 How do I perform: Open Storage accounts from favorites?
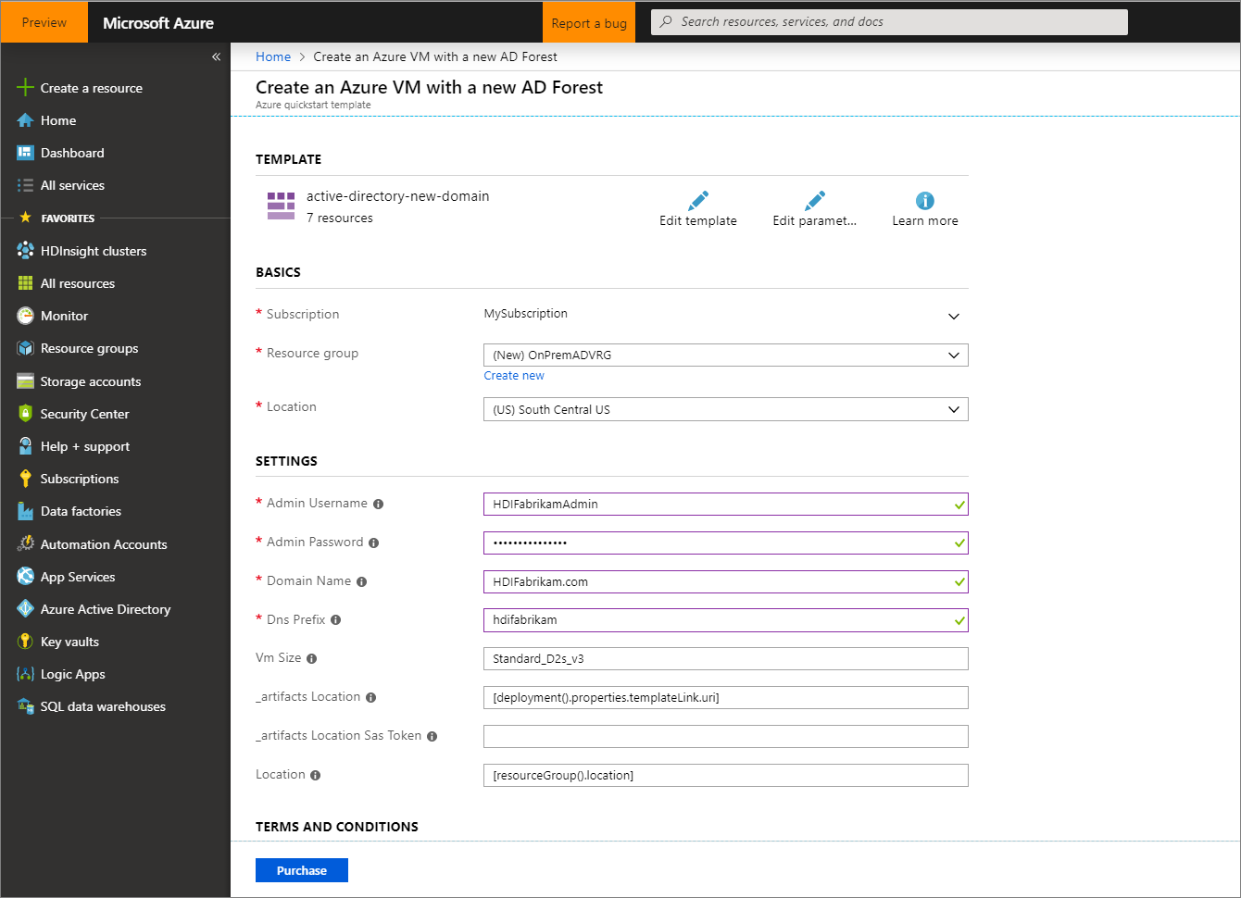click(90, 380)
